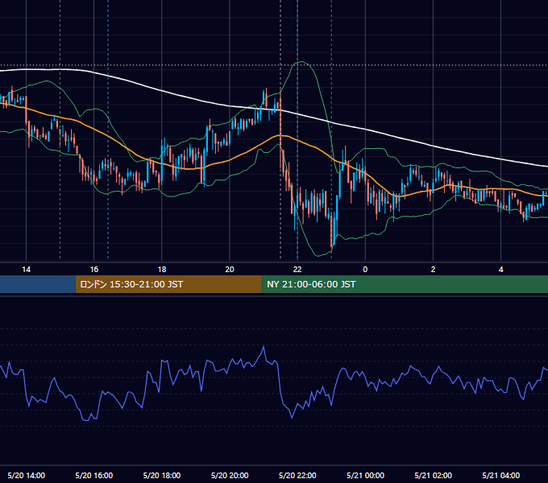Click the 0 time axis label
Image resolution: width=548 pixels, height=483 pixels.
[365, 270]
